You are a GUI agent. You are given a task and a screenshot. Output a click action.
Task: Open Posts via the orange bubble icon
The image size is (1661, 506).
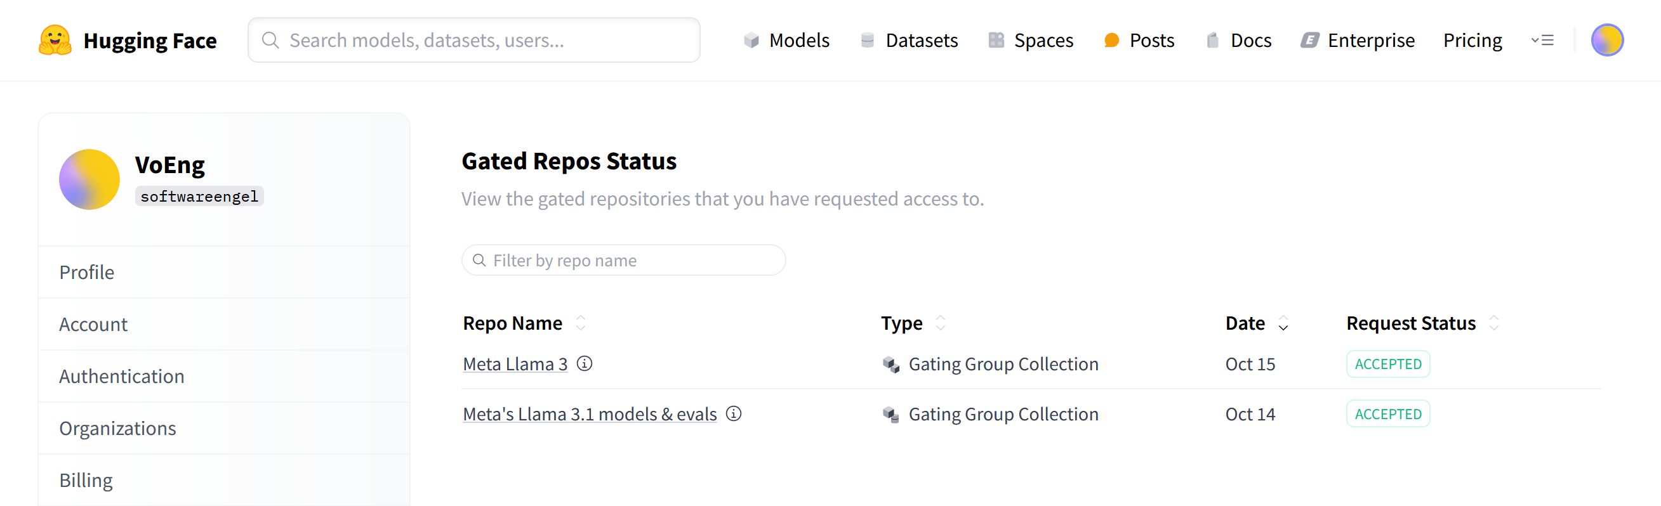(x=1111, y=41)
